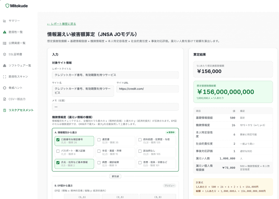Click the ￥156,000,000,000 total amount
279x199 pixels.
226,92
